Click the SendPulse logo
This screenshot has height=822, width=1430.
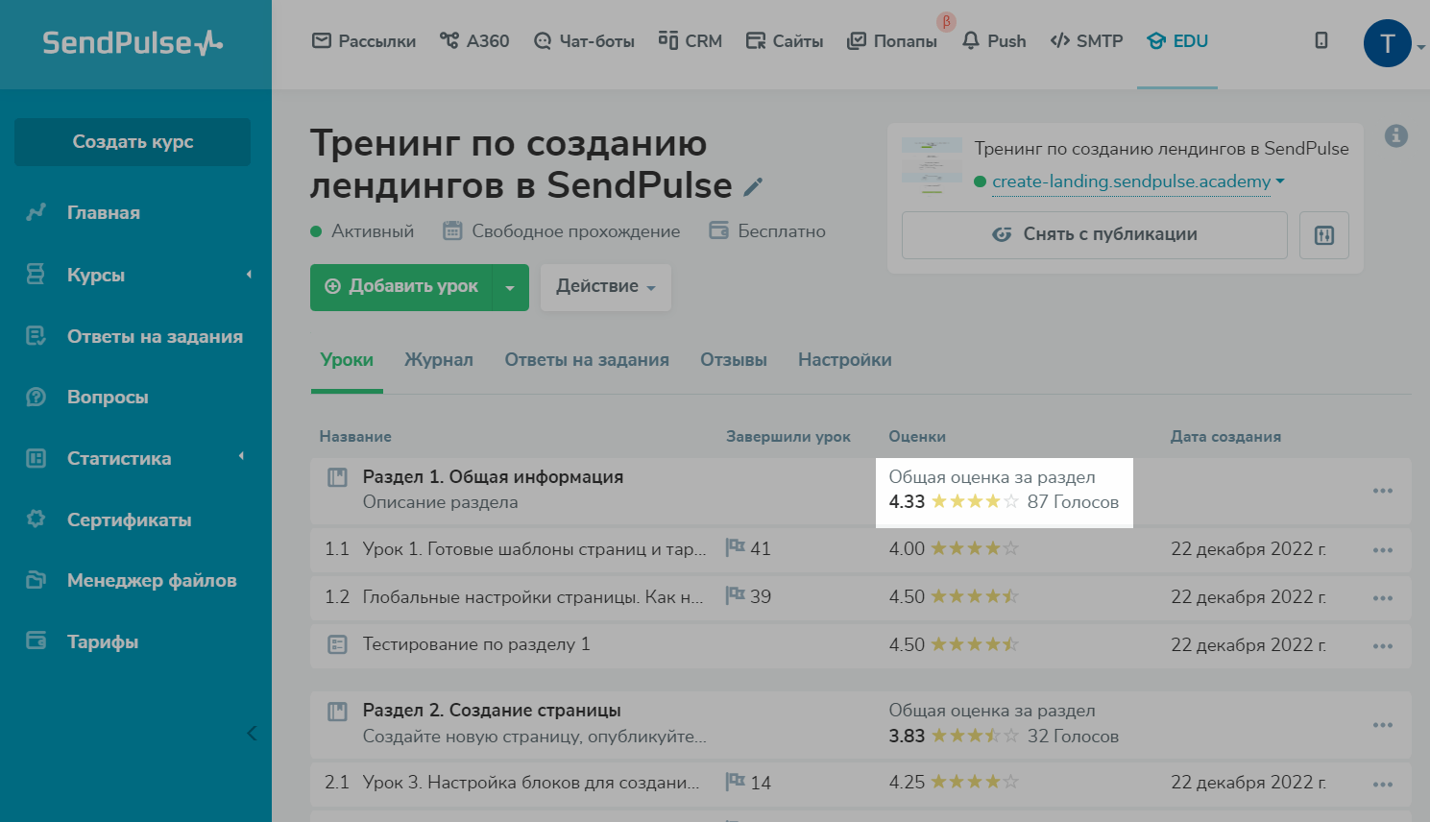(x=133, y=43)
